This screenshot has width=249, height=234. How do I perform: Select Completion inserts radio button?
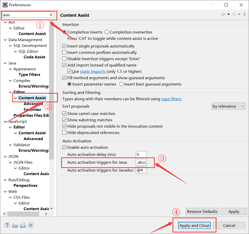(x=64, y=32)
